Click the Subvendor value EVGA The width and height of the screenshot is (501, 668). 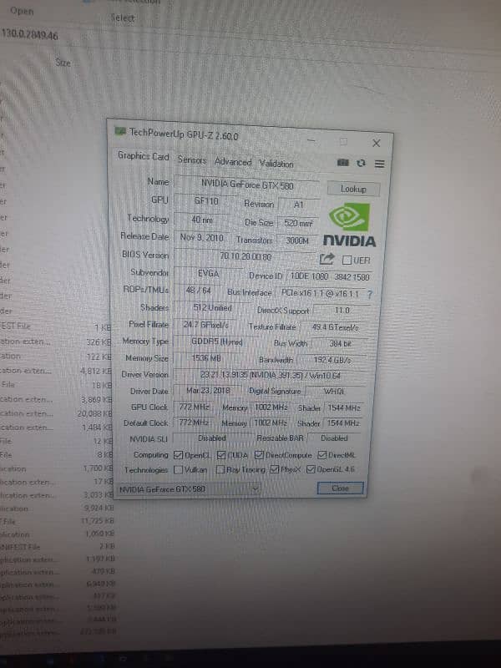pyautogui.click(x=208, y=274)
